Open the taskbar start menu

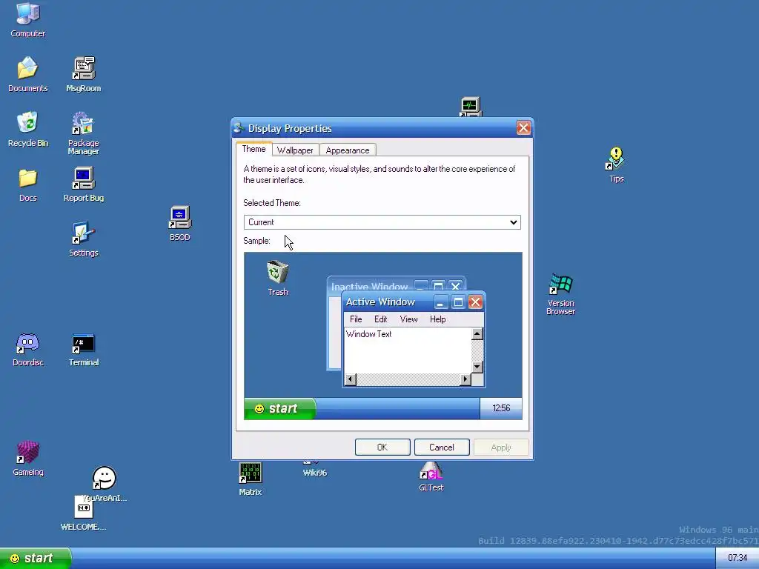tap(36, 559)
